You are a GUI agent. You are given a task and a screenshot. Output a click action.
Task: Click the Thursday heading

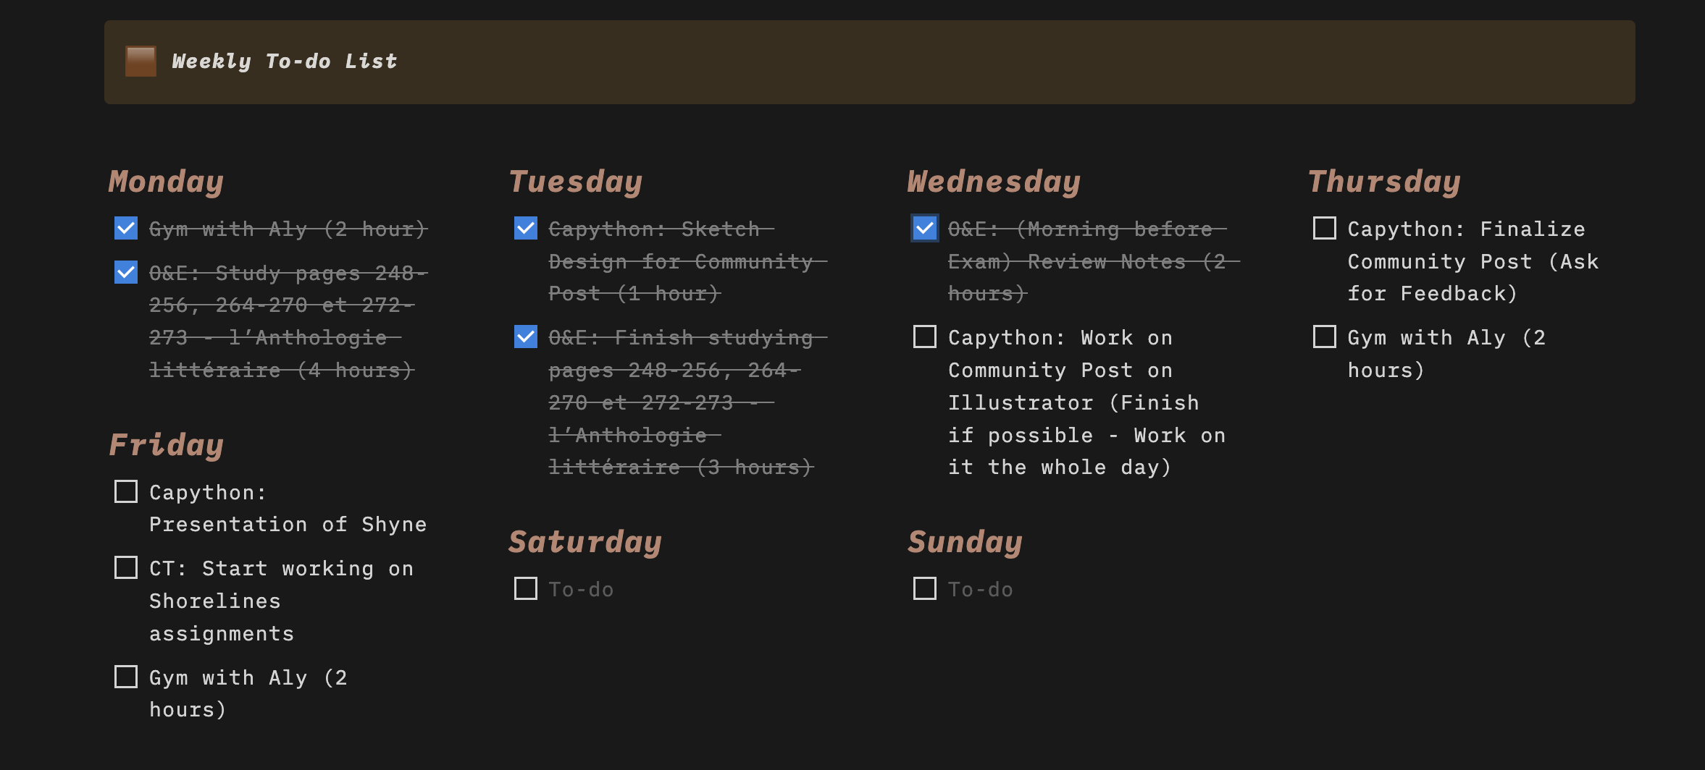tap(1384, 182)
